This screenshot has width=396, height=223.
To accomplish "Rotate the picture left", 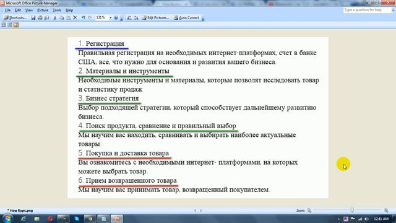I will point(129,18).
